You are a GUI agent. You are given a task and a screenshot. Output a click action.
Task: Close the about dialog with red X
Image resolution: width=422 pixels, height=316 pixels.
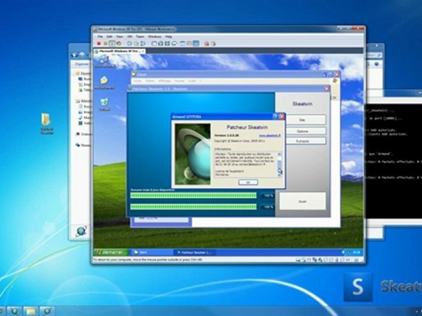click(281, 116)
